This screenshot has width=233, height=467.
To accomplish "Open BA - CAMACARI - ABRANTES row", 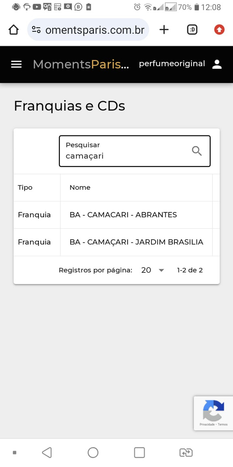I will 116,215.
